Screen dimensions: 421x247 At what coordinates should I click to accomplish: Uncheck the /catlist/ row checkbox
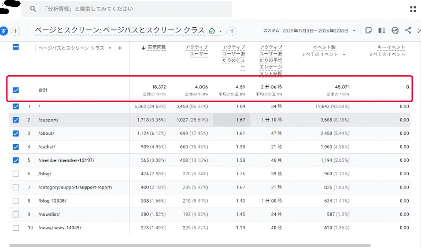[x=16, y=147]
